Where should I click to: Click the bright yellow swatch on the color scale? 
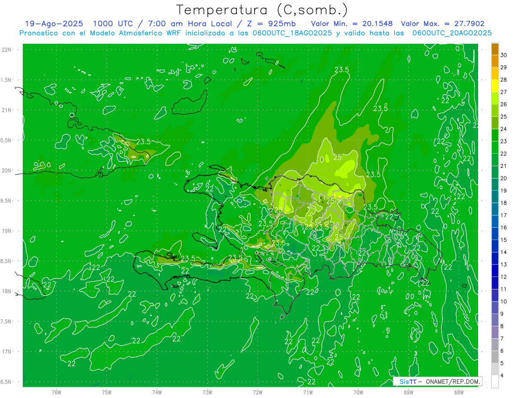coord(495,85)
